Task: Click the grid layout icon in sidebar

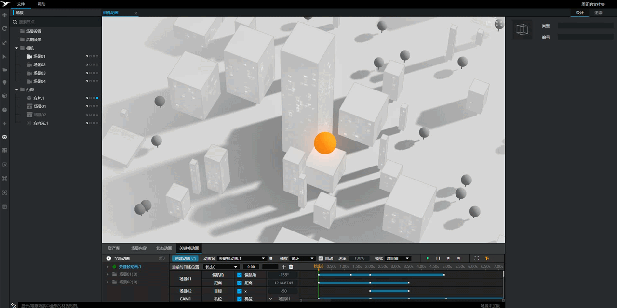Action: 5,150
